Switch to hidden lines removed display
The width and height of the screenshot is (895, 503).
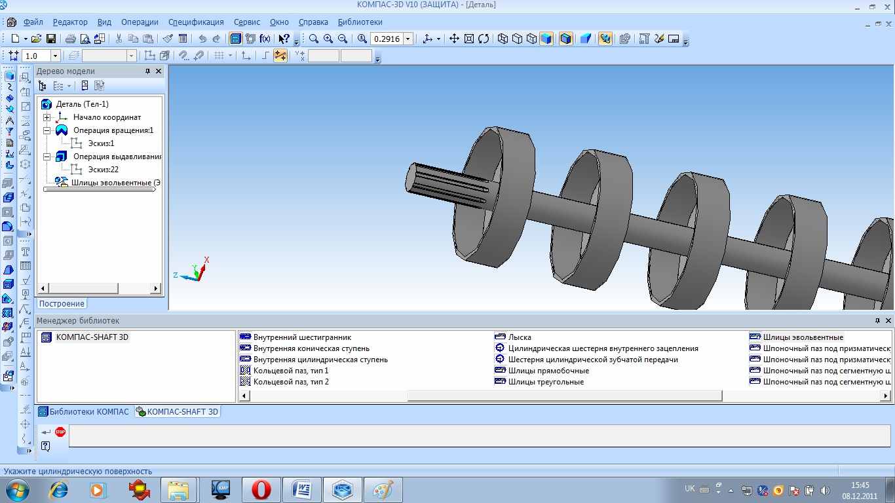(x=517, y=39)
